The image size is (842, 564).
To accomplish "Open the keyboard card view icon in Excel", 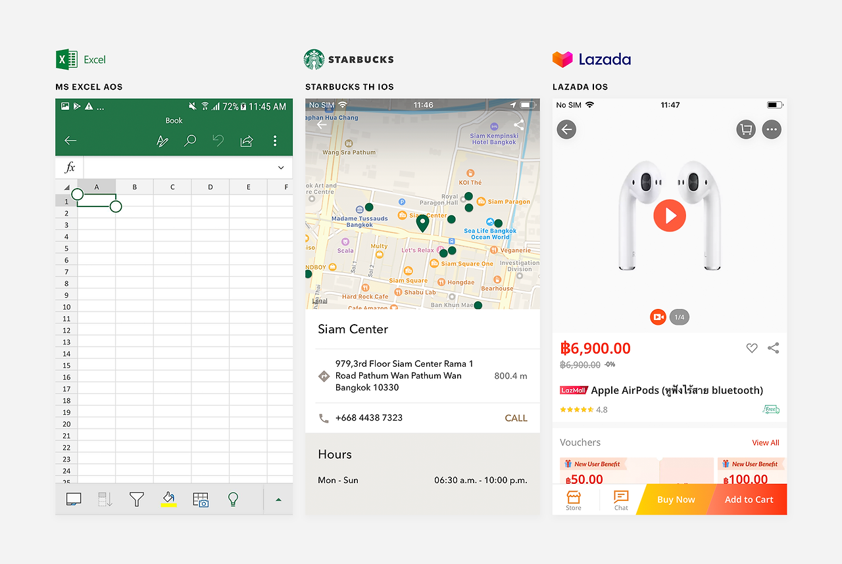I will click(x=74, y=500).
